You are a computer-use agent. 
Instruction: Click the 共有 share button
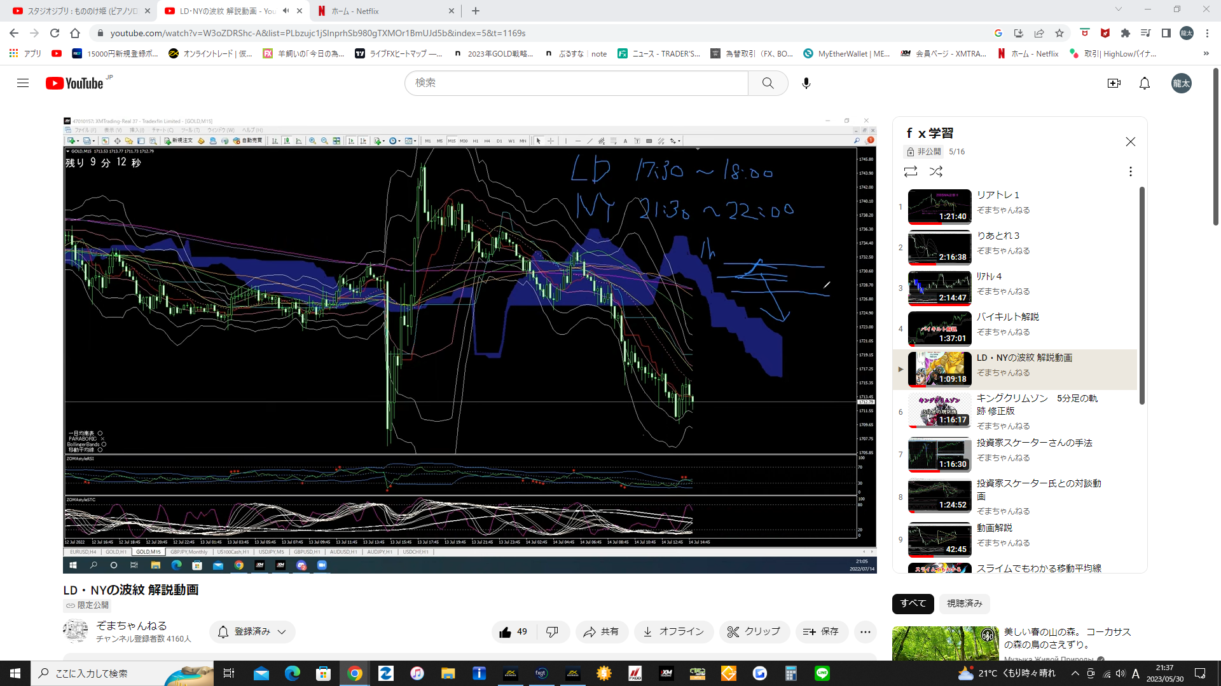(601, 631)
